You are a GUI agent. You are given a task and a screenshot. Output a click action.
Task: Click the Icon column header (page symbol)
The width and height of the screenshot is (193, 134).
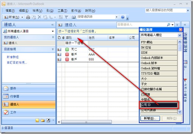tap(59, 38)
